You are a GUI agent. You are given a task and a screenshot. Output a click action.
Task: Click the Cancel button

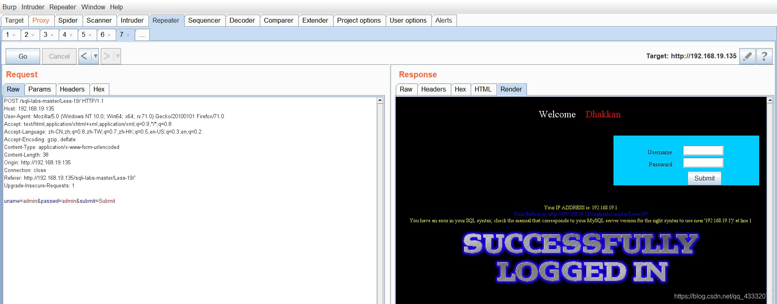59,56
